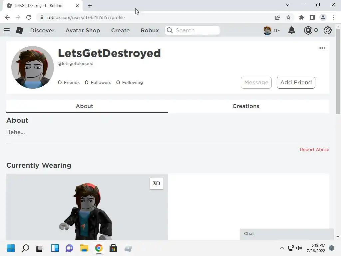This screenshot has width=341, height=256.
Task: Open Chrome tab search dropdown
Action: coord(287,5)
